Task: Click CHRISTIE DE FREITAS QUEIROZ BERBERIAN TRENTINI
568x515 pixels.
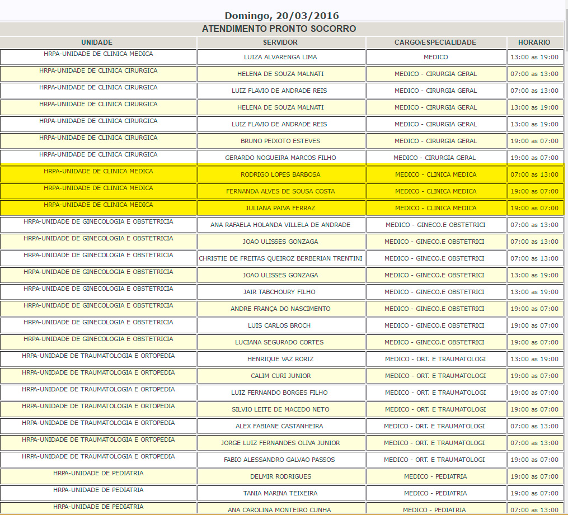Action: click(280, 258)
